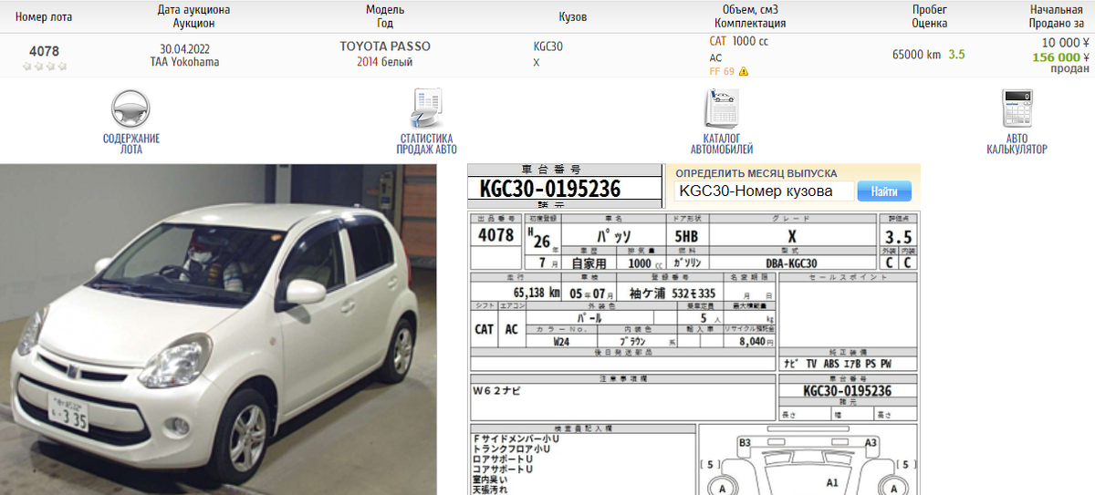
Task: Click the 65000 km mileage value
Action: 916,55
